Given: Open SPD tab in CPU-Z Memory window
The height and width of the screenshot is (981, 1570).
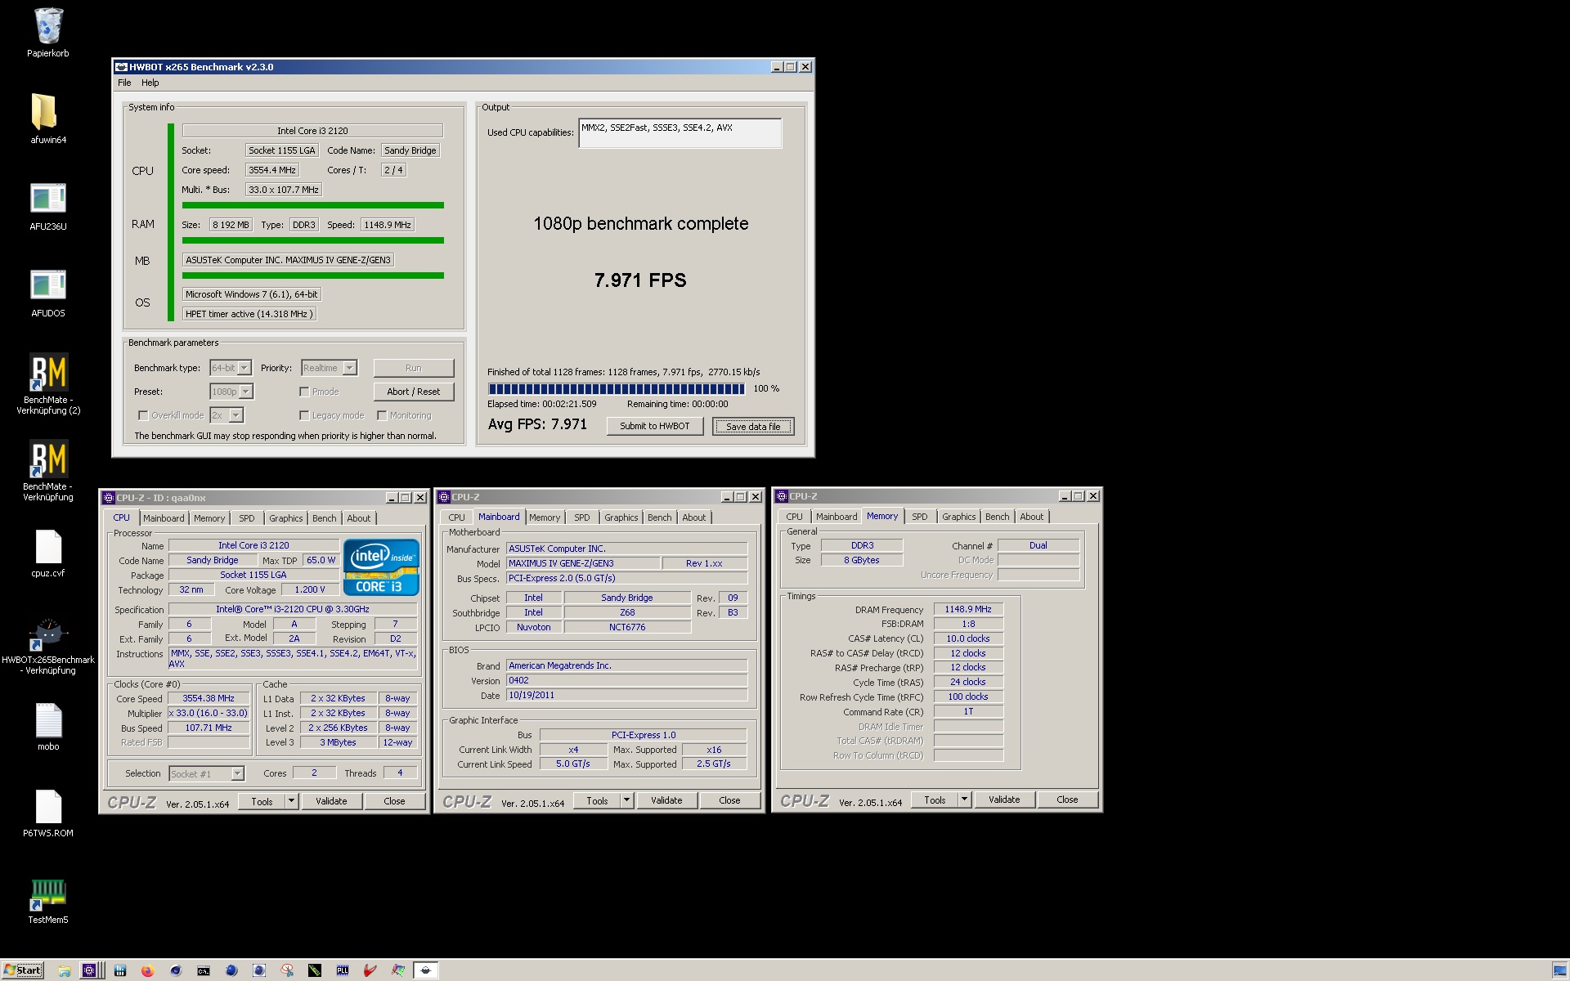Looking at the screenshot, I should 920,517.
